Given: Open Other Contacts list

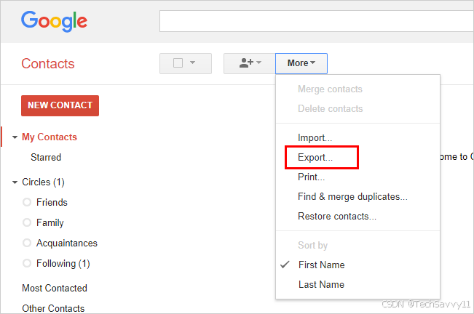Looking at the screenshot, I should pyautogui.click(x=53, y=308).
